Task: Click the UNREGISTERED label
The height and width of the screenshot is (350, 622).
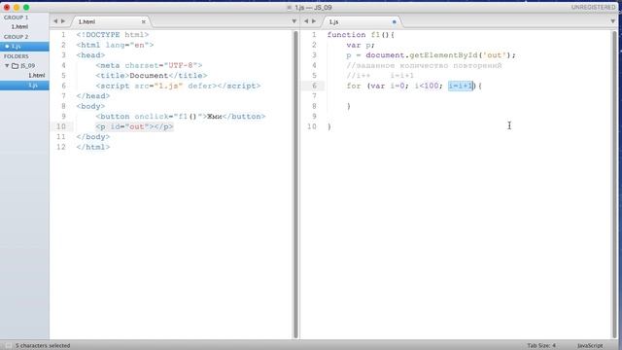Action: point(594,7)
